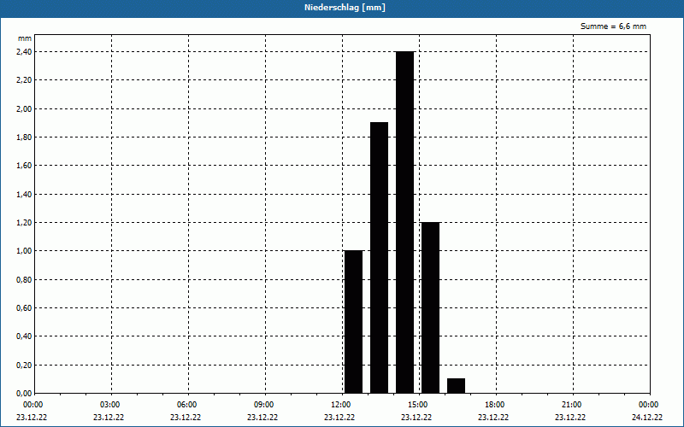
Task: Click the 0,00 y-axis label
Action: 24,394
